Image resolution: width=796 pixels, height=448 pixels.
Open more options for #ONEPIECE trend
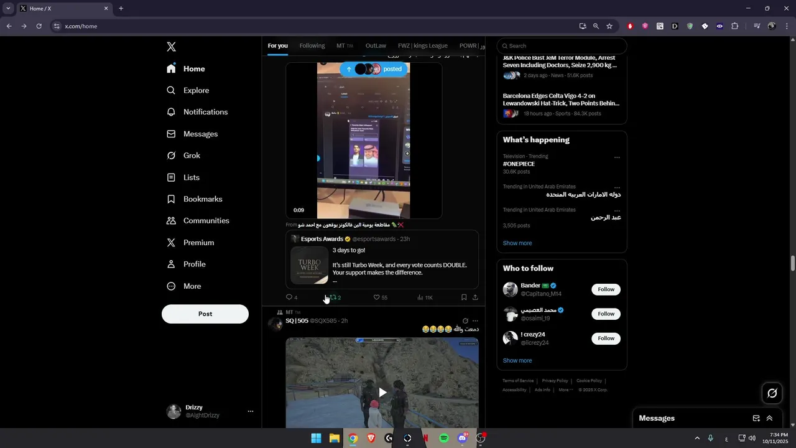click(x=617, y=157)
